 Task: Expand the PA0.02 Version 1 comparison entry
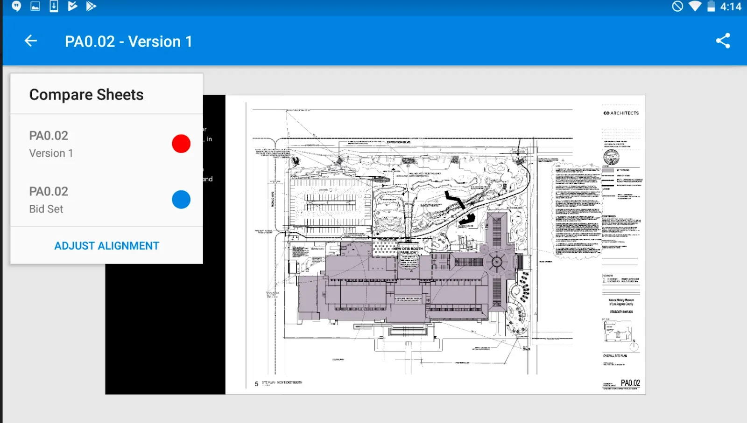tap(70, 143)
